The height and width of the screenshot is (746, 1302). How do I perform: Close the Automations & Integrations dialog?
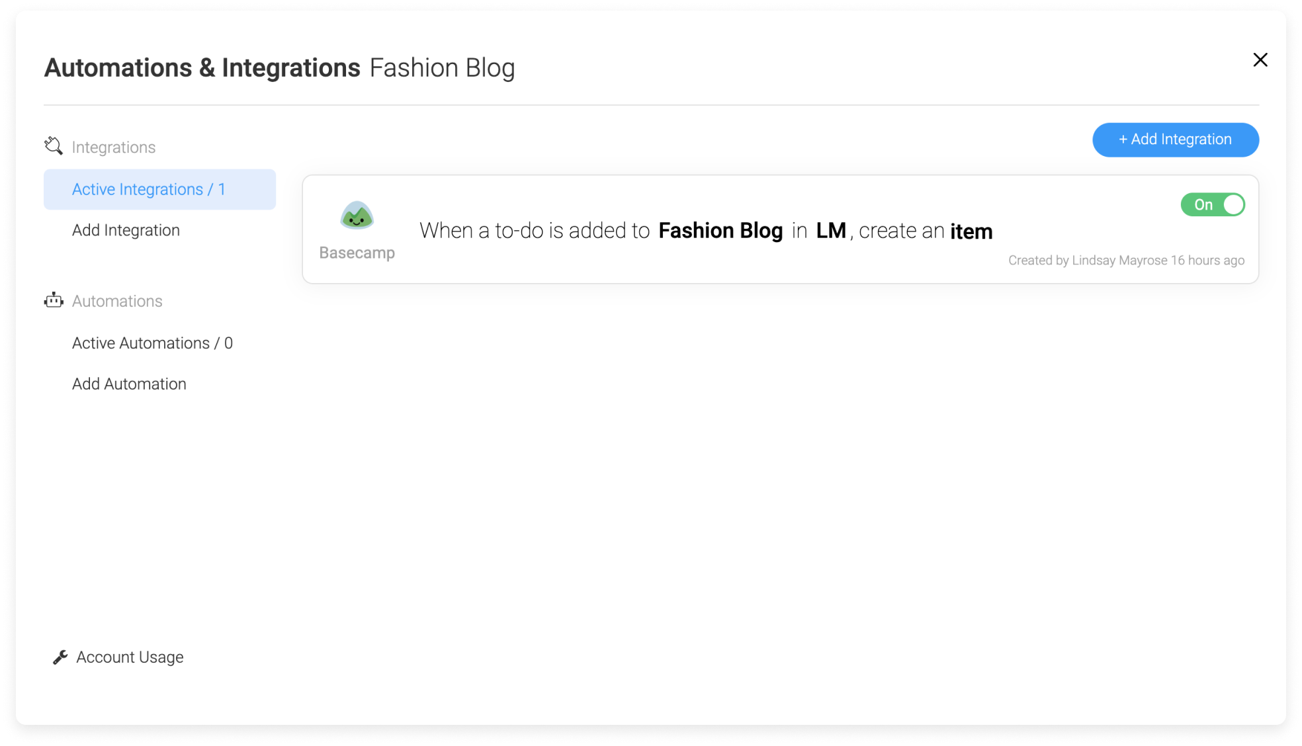(x=1260, y=60)
